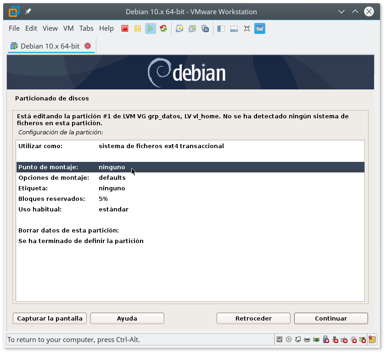Click the Retroceder button

253,319
